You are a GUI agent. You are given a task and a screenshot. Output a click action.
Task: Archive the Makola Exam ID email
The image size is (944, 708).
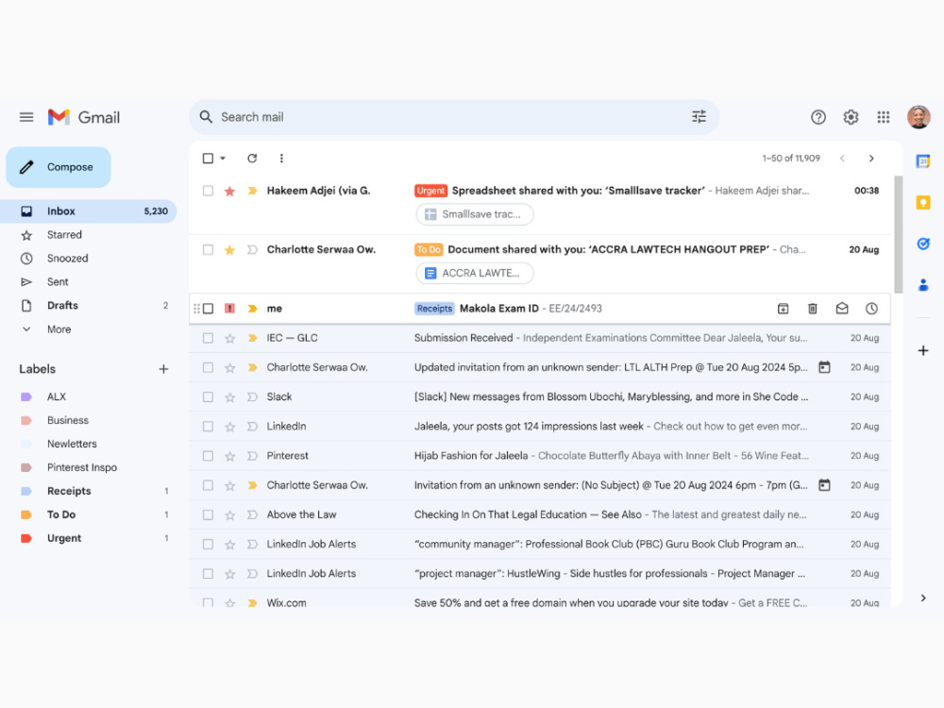783,309
